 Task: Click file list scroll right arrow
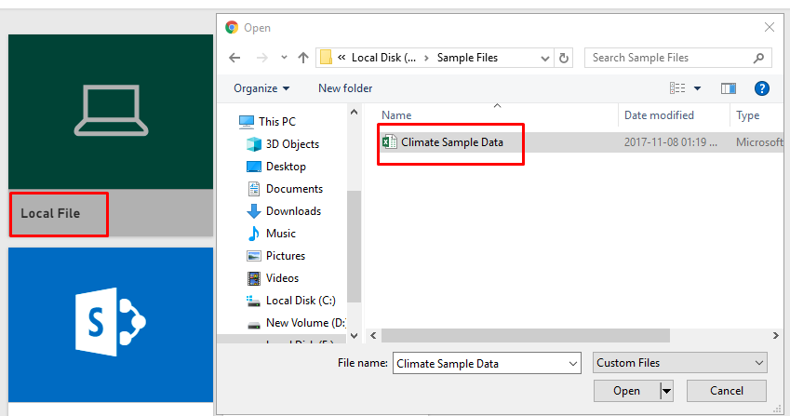coord(775,335)
